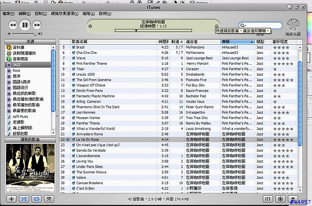Screen dimensions: 312x206
Task: Pause the currently playing song
Action: pos(25,25)
